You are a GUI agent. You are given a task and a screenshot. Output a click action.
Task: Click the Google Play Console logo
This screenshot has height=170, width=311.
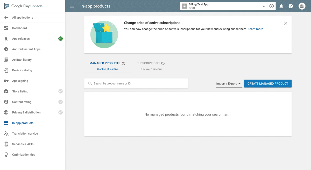[x=23, y=6]
